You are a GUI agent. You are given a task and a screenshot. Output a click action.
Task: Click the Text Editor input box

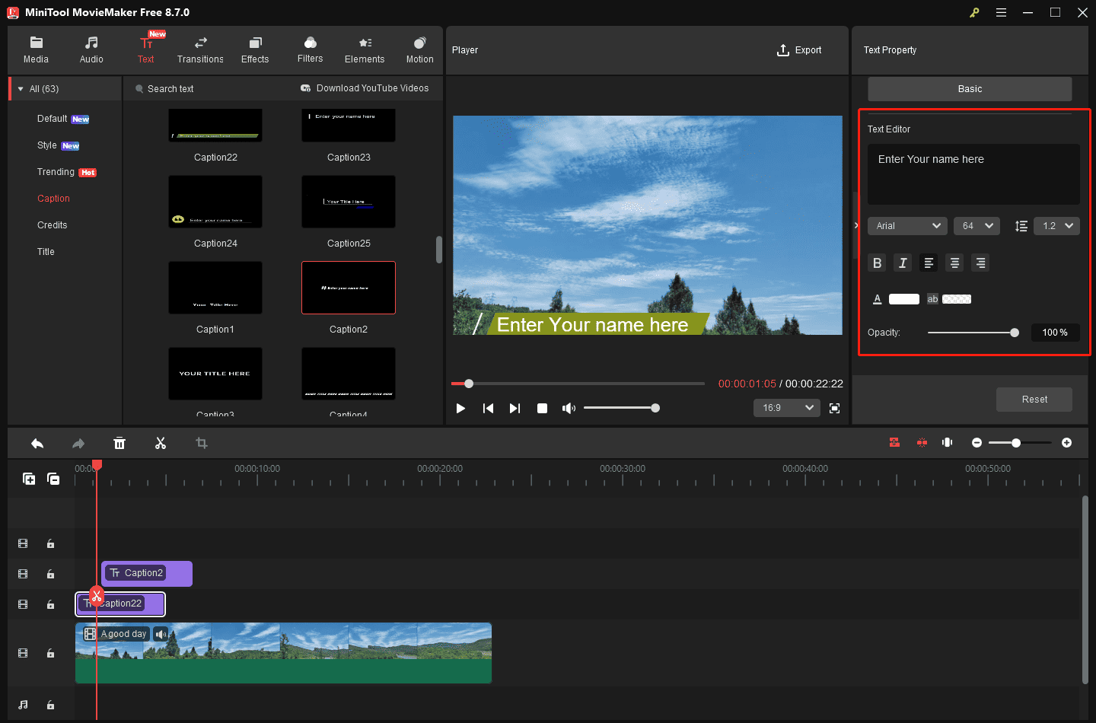[973, 174]
